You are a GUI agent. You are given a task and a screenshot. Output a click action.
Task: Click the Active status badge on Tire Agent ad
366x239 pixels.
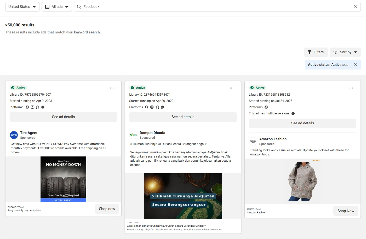click(x=18, y=88)
